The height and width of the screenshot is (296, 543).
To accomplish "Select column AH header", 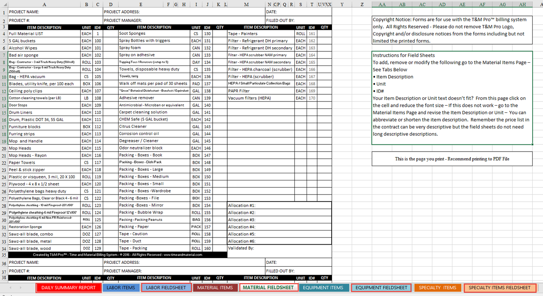I will click(x=523, y=4).
